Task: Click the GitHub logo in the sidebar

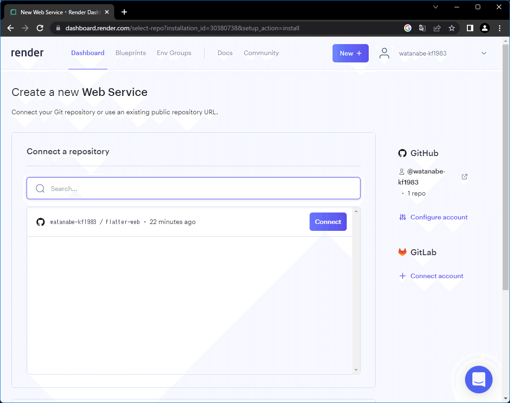Action: click(x=402, y=153)
